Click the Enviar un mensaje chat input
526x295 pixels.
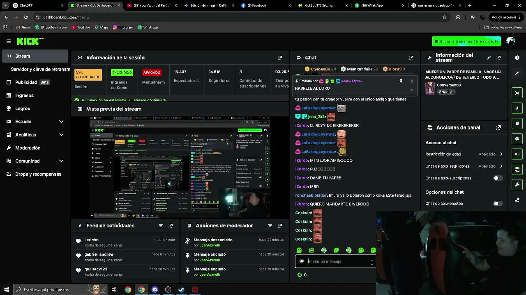click(x=335, y=261)
